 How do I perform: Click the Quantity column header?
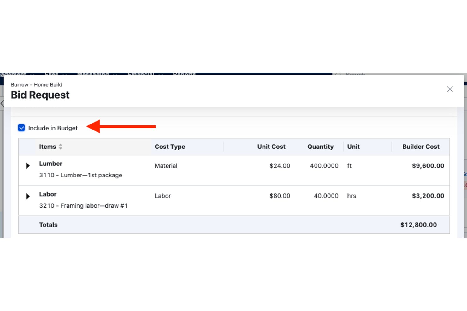[x=321, y=147]
